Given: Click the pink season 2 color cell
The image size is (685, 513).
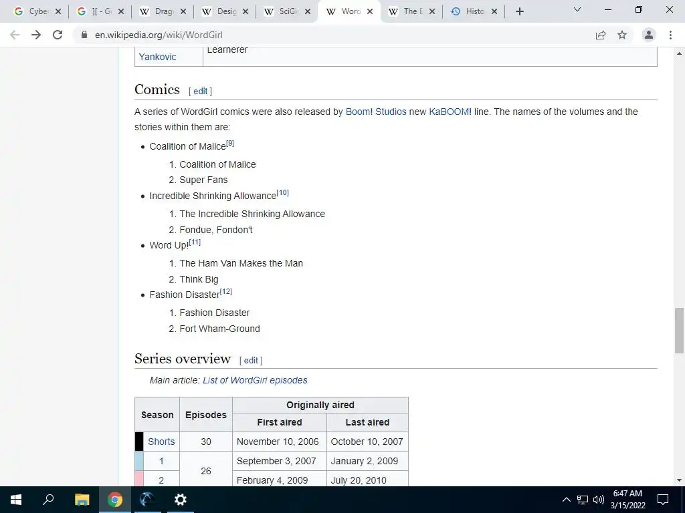Looking at the screenshot, I should tap(139, 478).
